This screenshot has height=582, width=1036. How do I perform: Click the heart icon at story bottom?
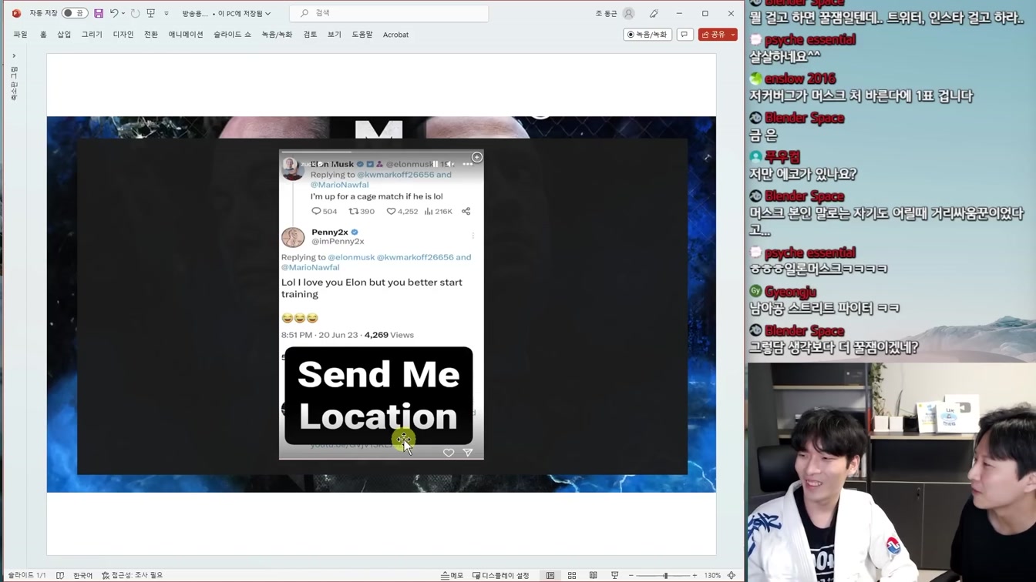tap(449, 453)
